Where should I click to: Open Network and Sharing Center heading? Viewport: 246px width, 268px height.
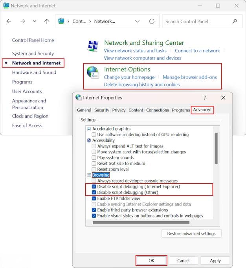click(144, 43)
